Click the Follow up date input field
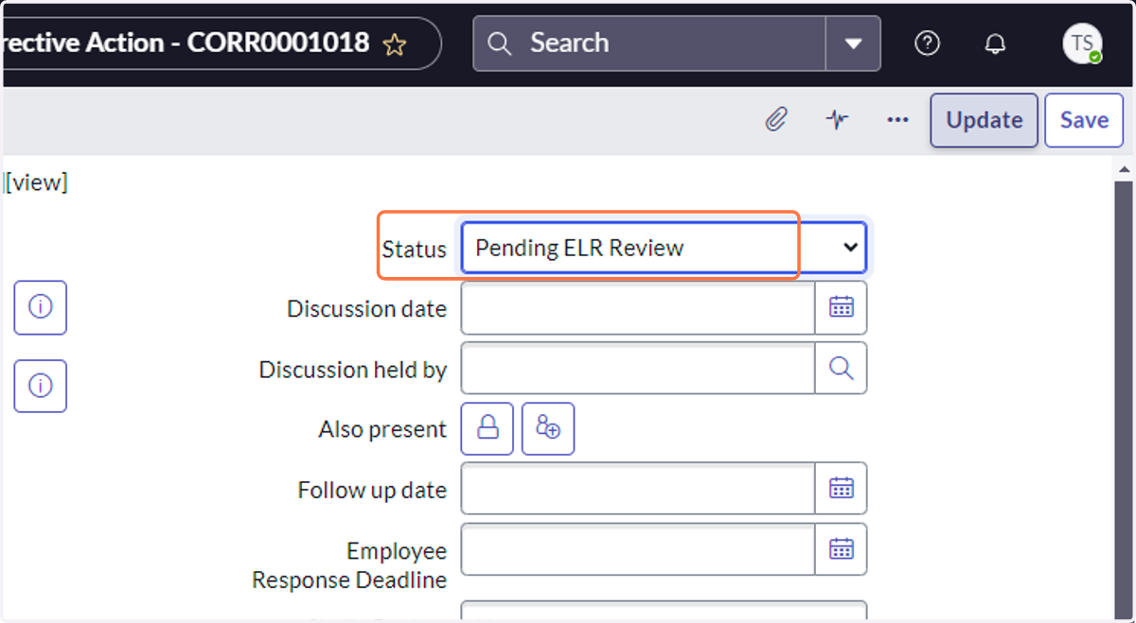 [638, 489]
